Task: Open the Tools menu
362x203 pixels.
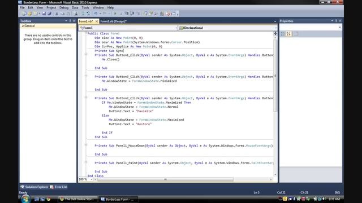Action: pos(85,7)
